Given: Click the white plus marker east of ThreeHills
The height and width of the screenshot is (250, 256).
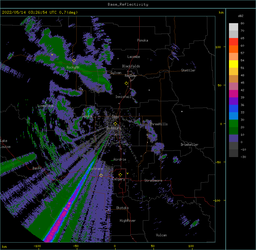Looking at the screenshot, I should click(182, 111).
